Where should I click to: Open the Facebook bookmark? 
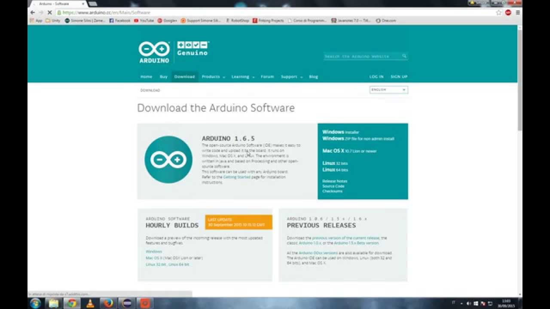pos(120,20)
